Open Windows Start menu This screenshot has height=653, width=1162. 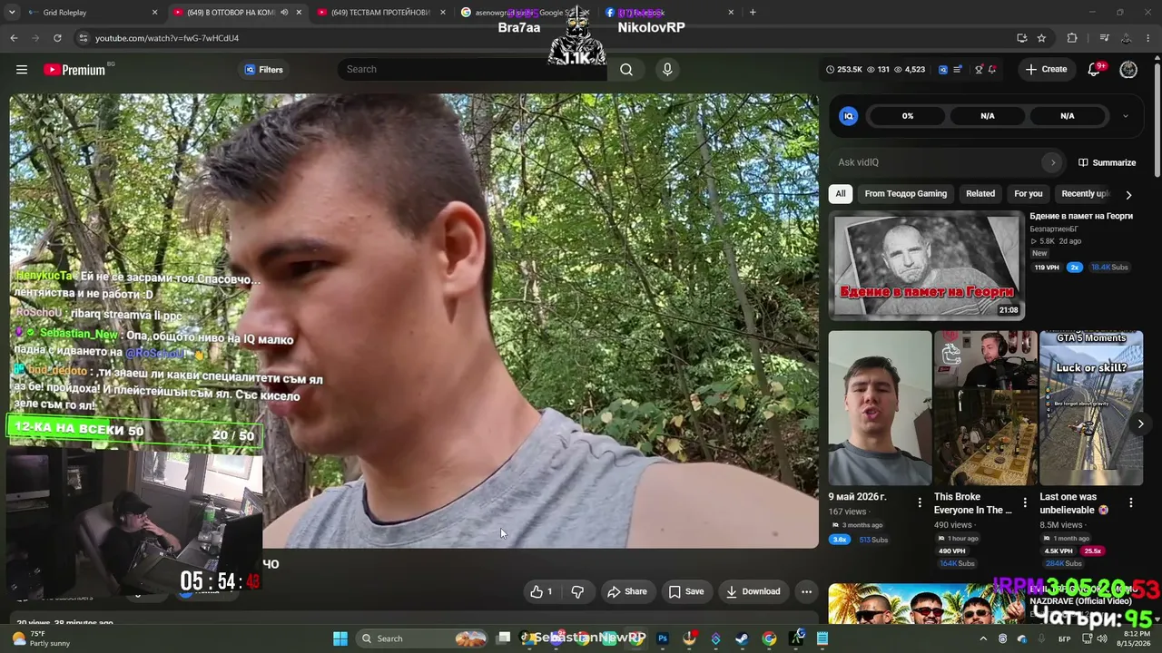tap(340, 638)
